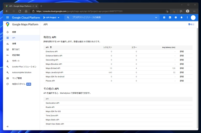This screenshot has width=201, height=133.
Task: Sort table by API column arrow
Action: pyautogui.click(x=51, y=47)
